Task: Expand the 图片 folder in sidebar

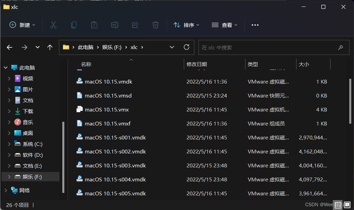Action: pos(9,89)
